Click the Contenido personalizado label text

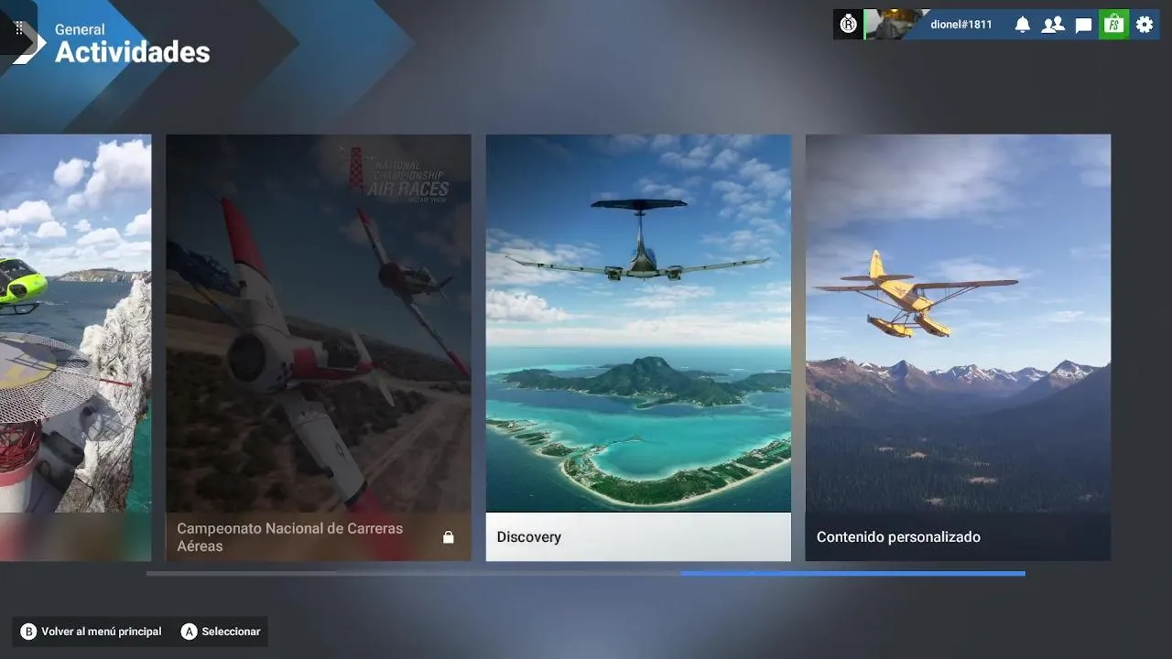(898, 537)
